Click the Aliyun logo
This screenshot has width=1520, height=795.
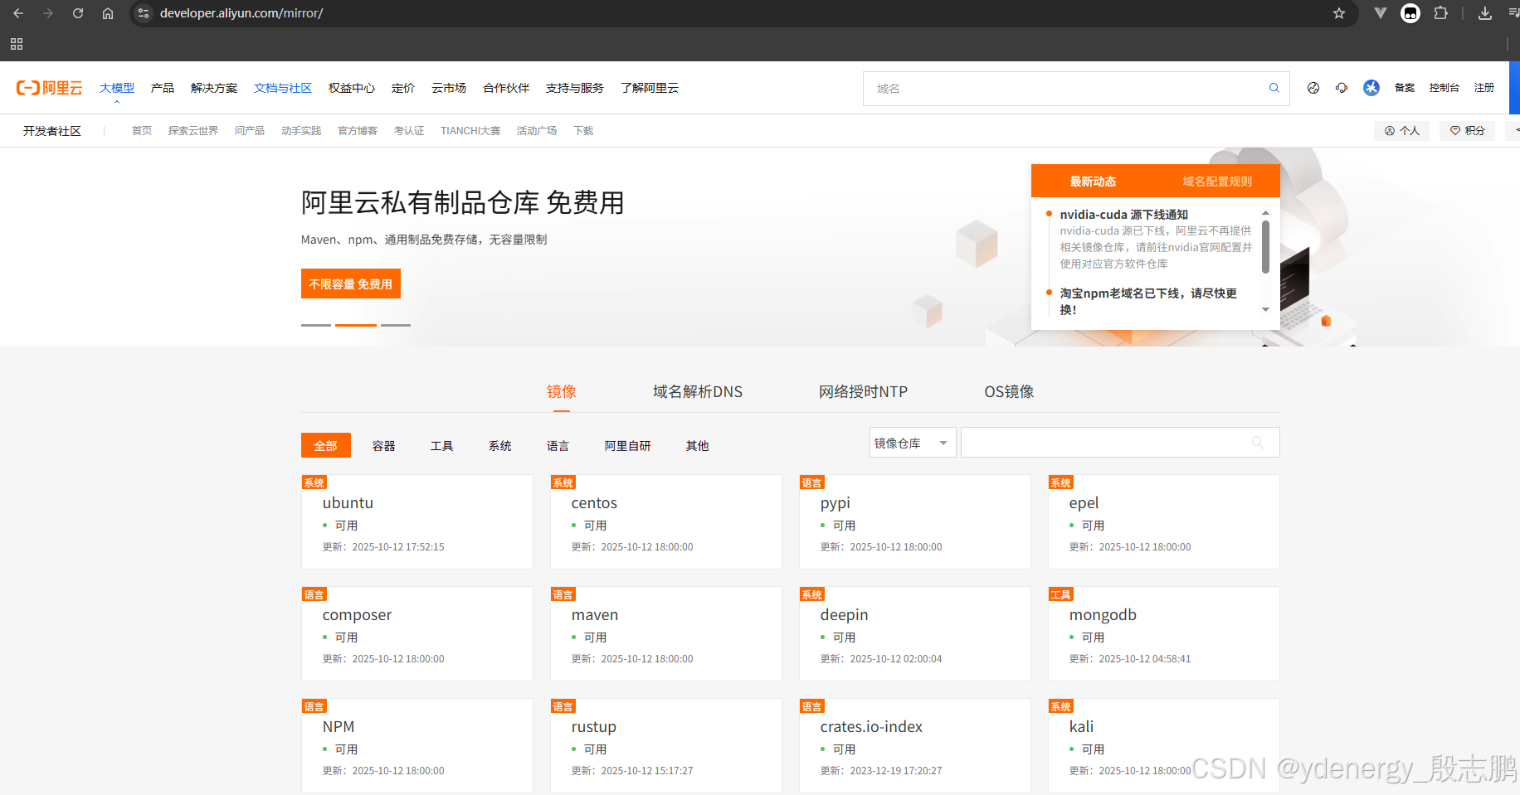(x=50, y=88)
